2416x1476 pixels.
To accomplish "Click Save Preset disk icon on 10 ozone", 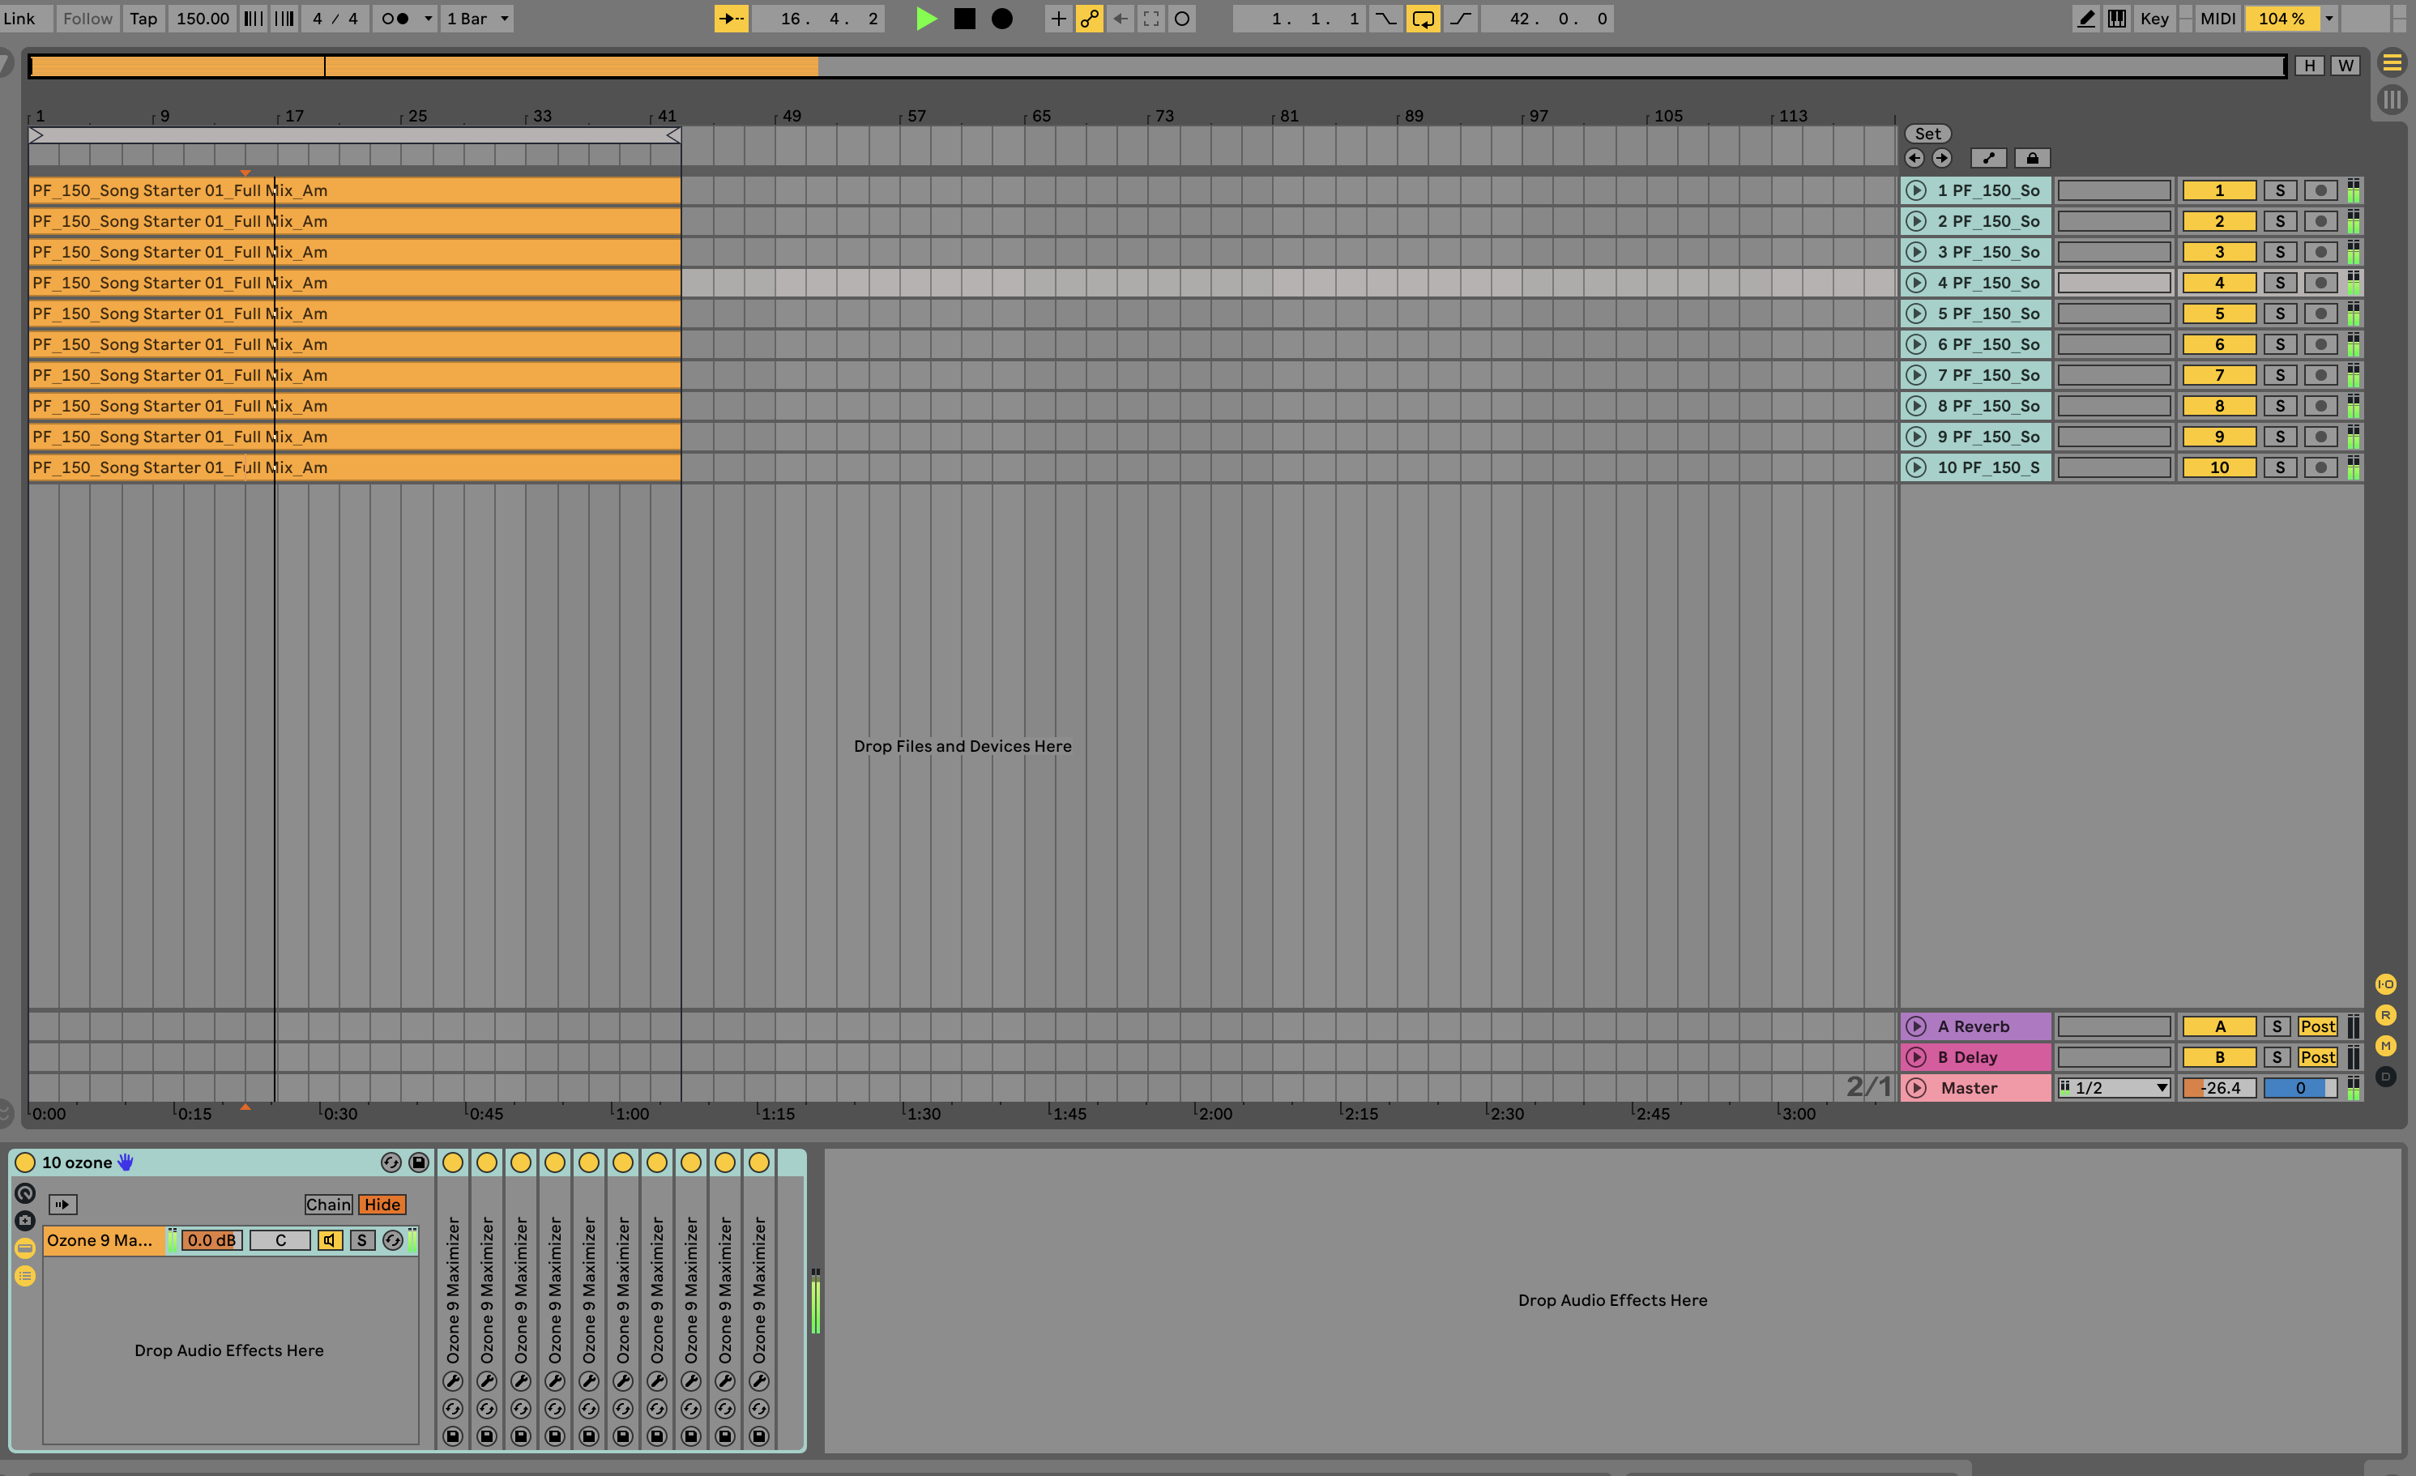I will click(419, 1162).
